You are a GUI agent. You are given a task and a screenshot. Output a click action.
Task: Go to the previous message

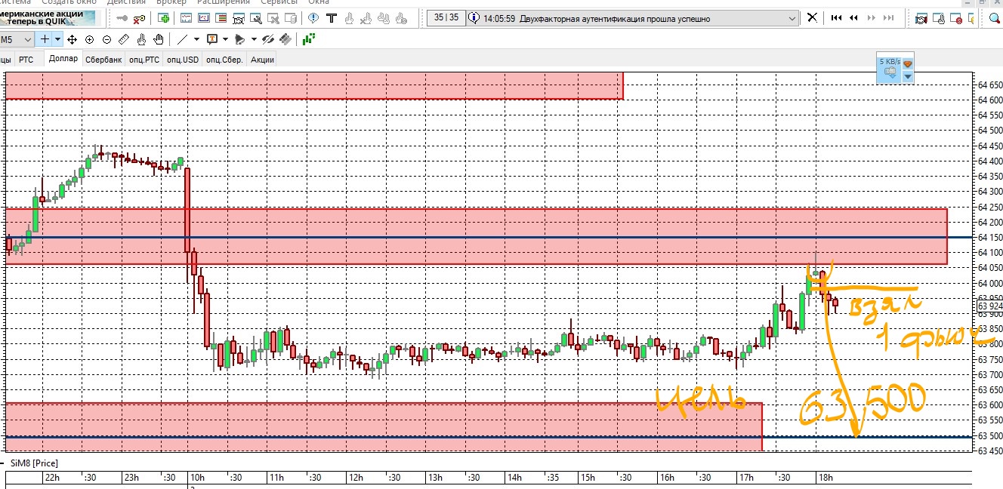click(x=853, y=18)
